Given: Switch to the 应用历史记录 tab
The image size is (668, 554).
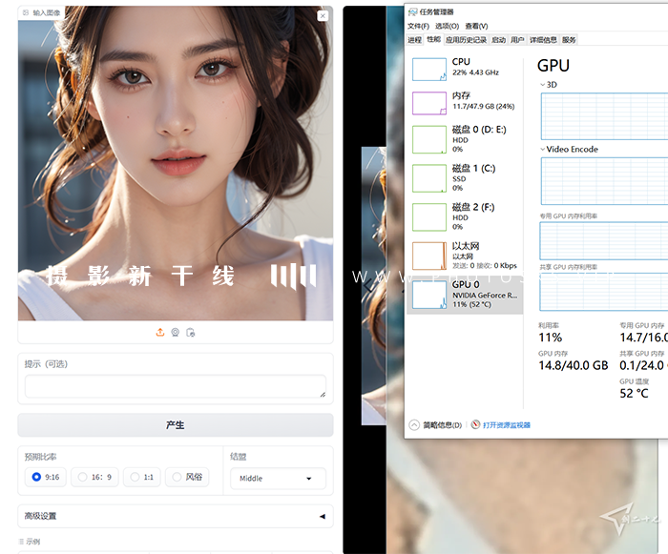Looking at the screenshot, I should coord(466,40).
